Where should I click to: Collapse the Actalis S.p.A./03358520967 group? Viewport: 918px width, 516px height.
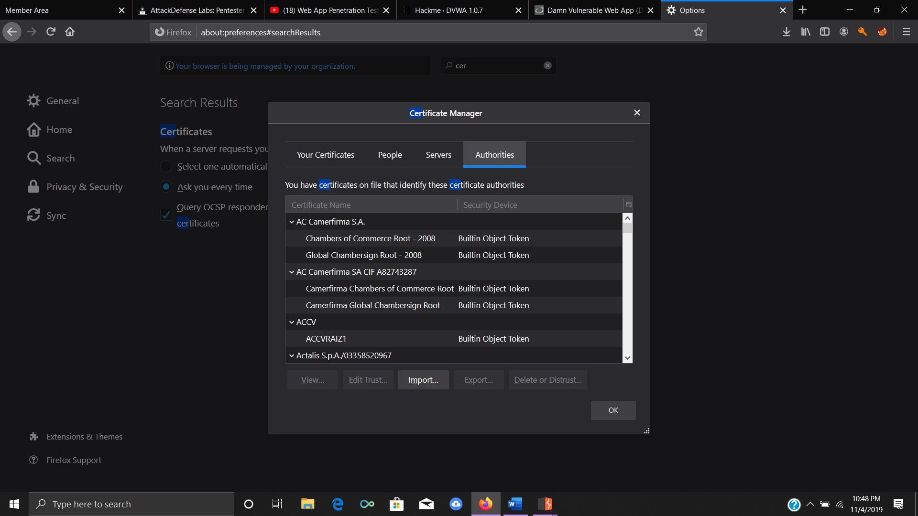pos(292,355)
